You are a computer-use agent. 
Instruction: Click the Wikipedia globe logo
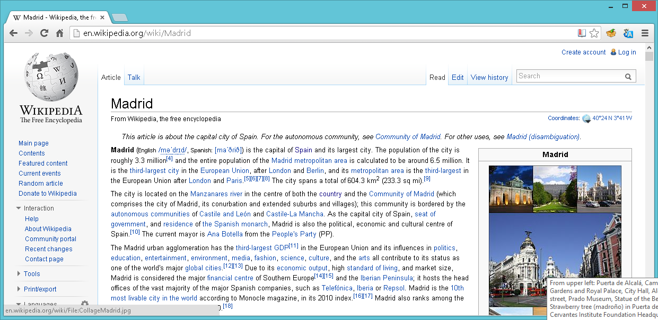pos(51,77)
